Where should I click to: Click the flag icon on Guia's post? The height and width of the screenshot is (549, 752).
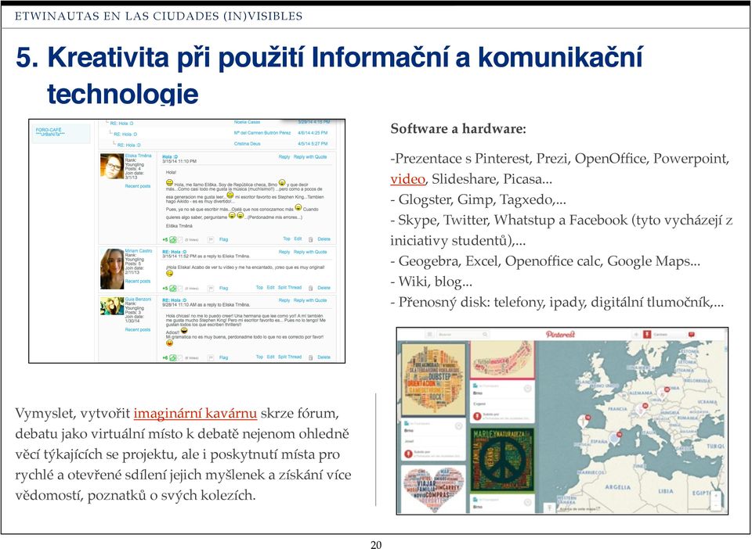tap(211, 357)
